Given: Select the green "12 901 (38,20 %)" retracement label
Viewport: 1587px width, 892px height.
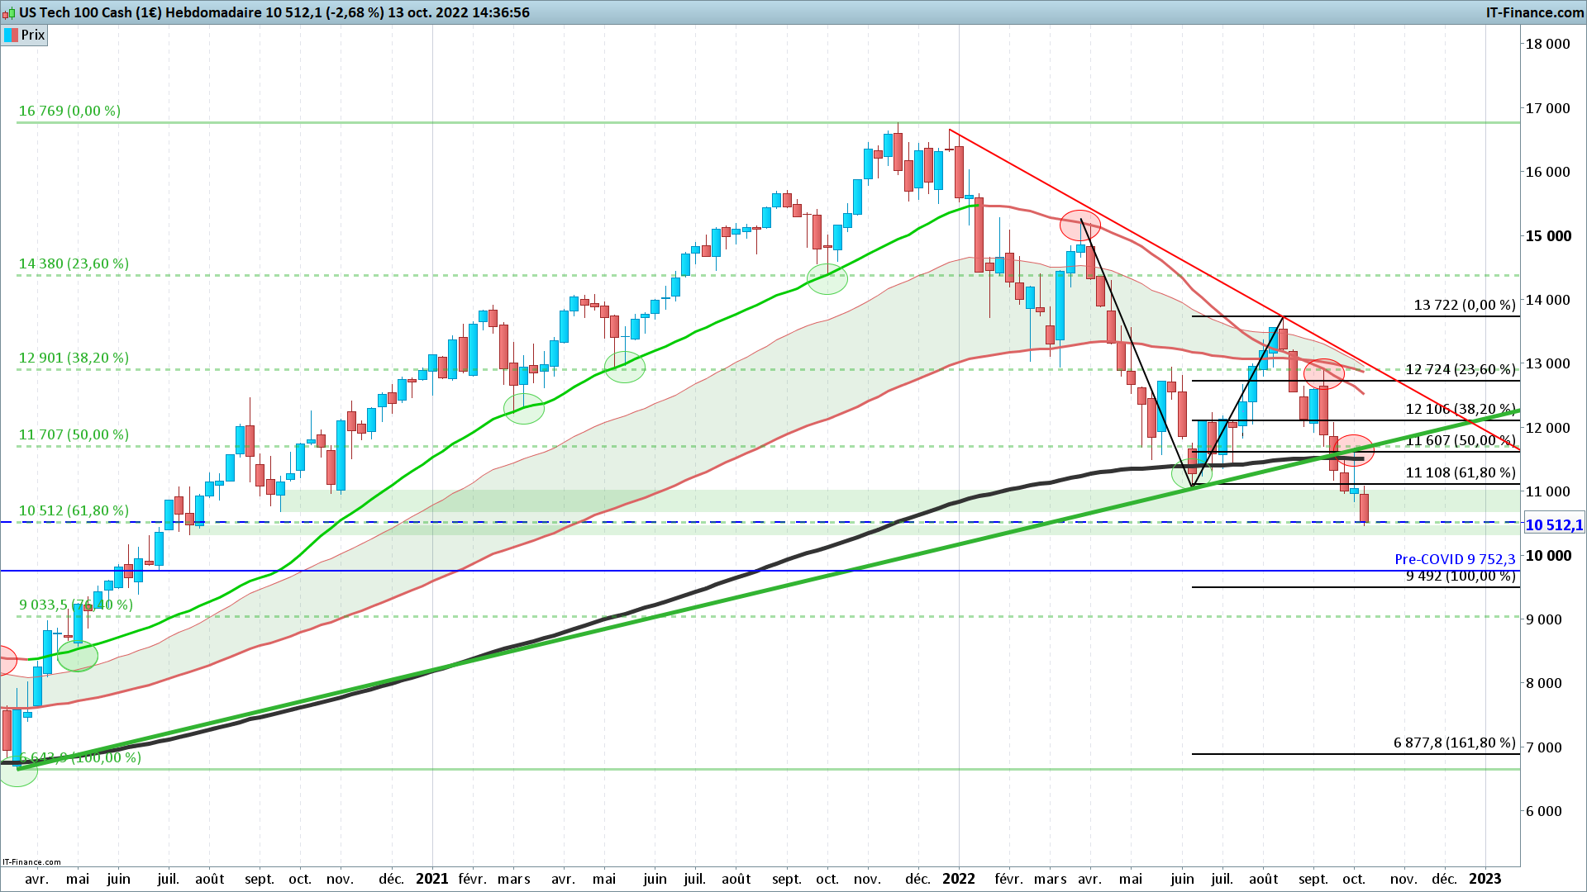Looking at the screenshot, I should click(x=74, y=358).
